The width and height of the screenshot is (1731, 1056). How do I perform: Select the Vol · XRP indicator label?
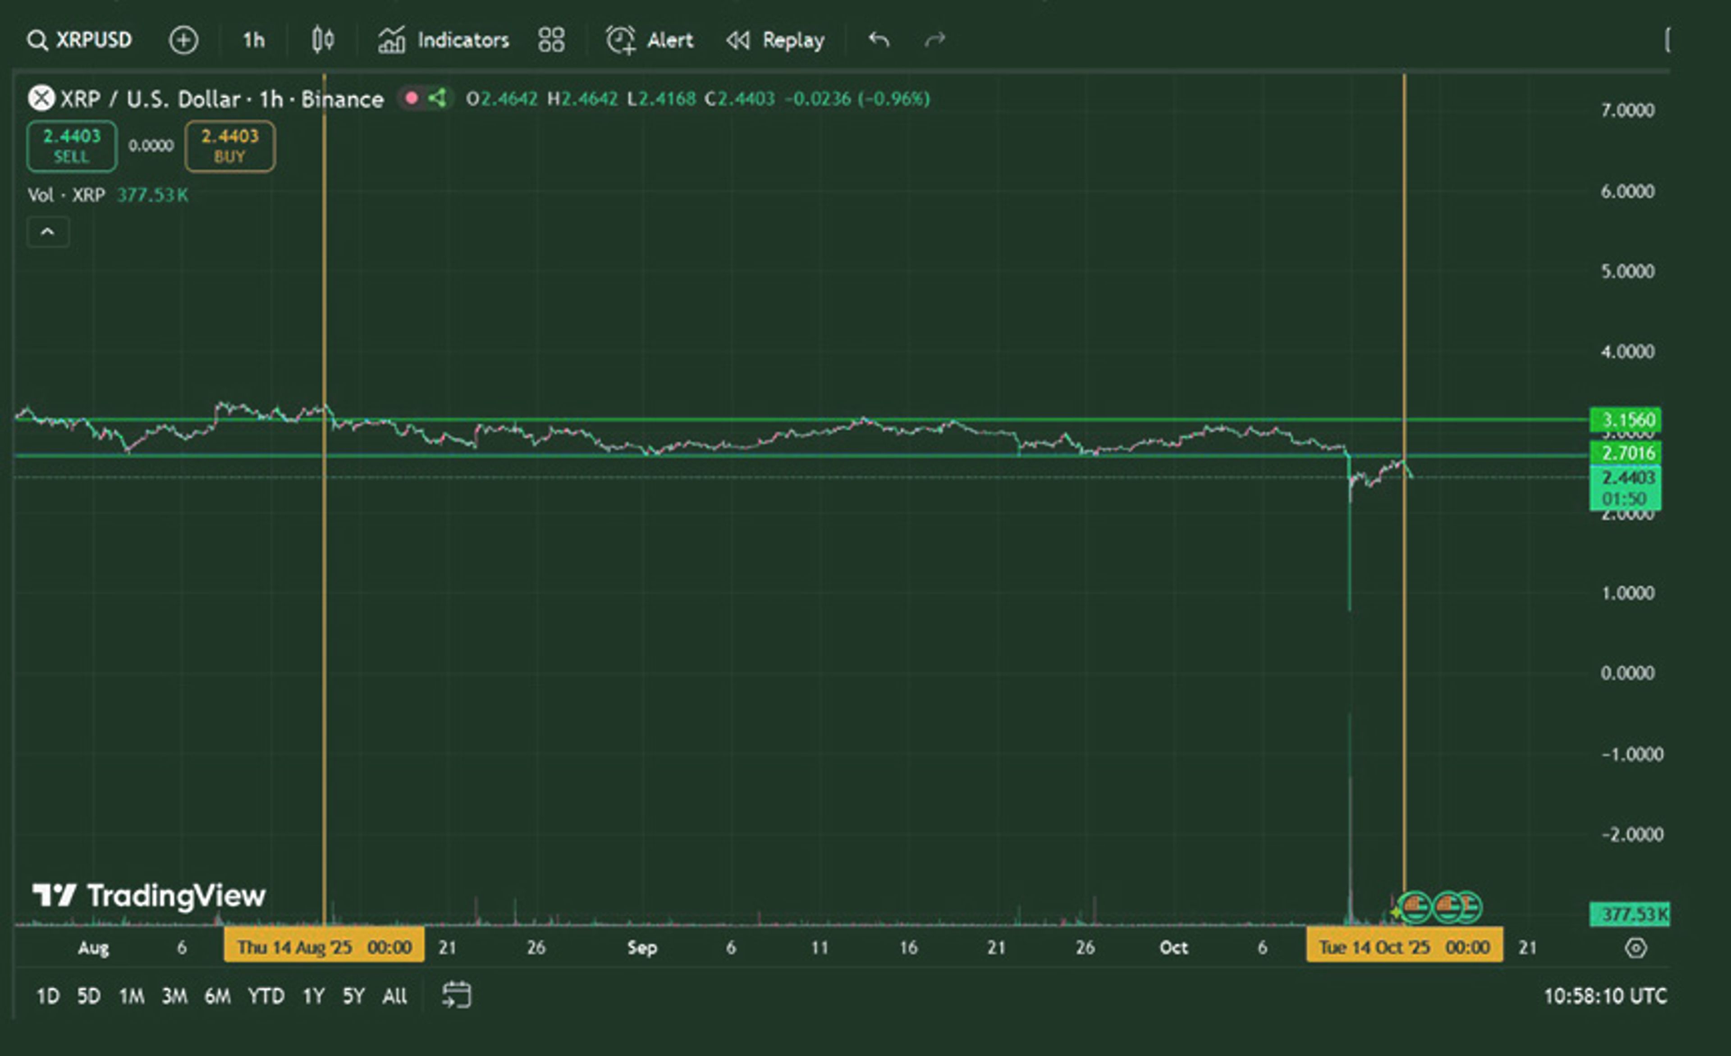pos(66,195)
